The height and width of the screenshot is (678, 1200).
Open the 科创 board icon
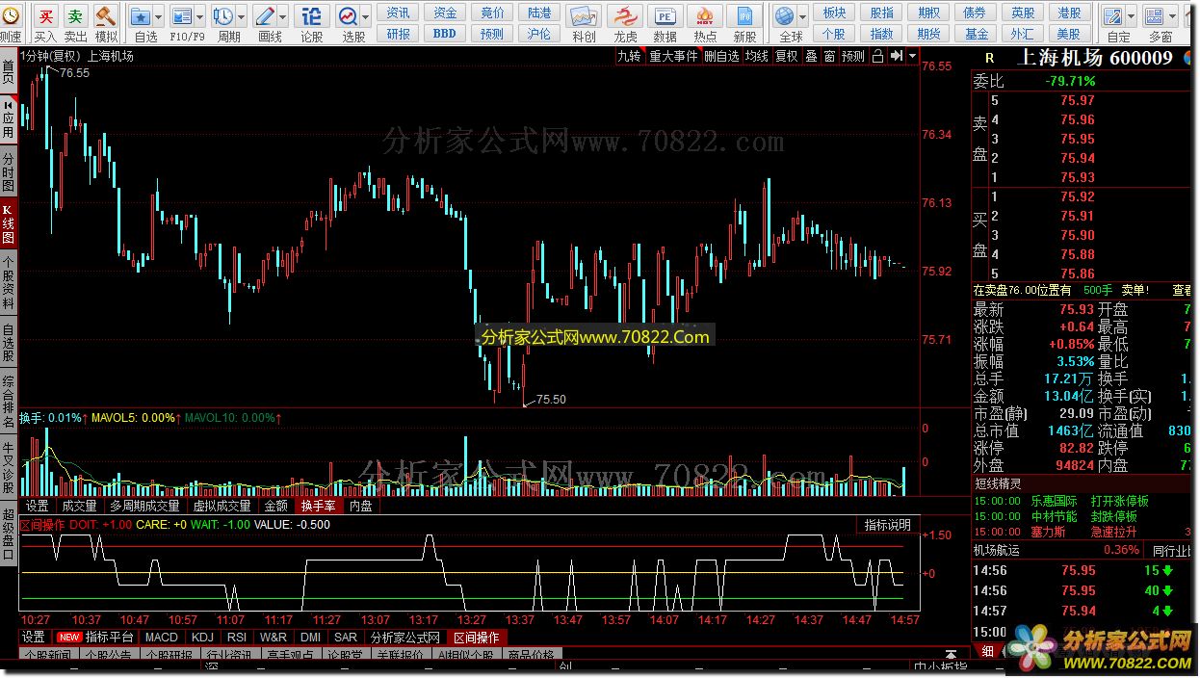584,16
